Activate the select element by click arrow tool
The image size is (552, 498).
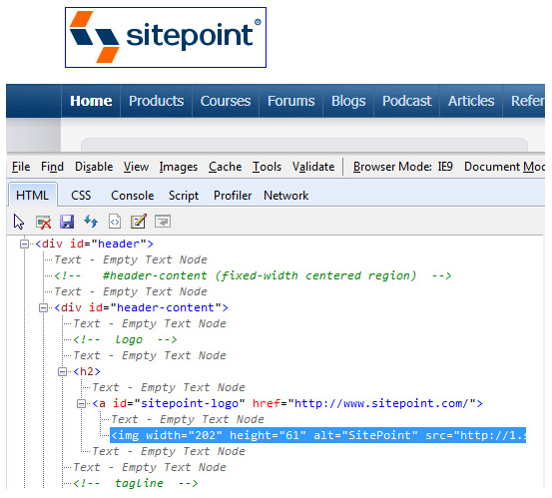click(19, 223)
